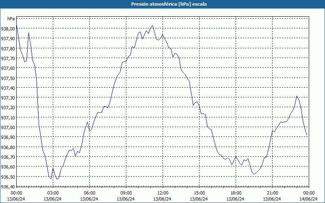Select the '15:00' time axis label

point(199,193)
